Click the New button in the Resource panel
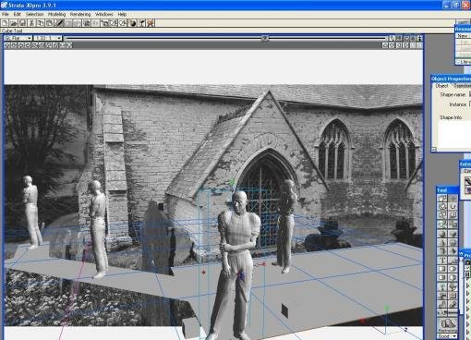Image resolution: width=471 pixels, height=340 pixels. 464,36
